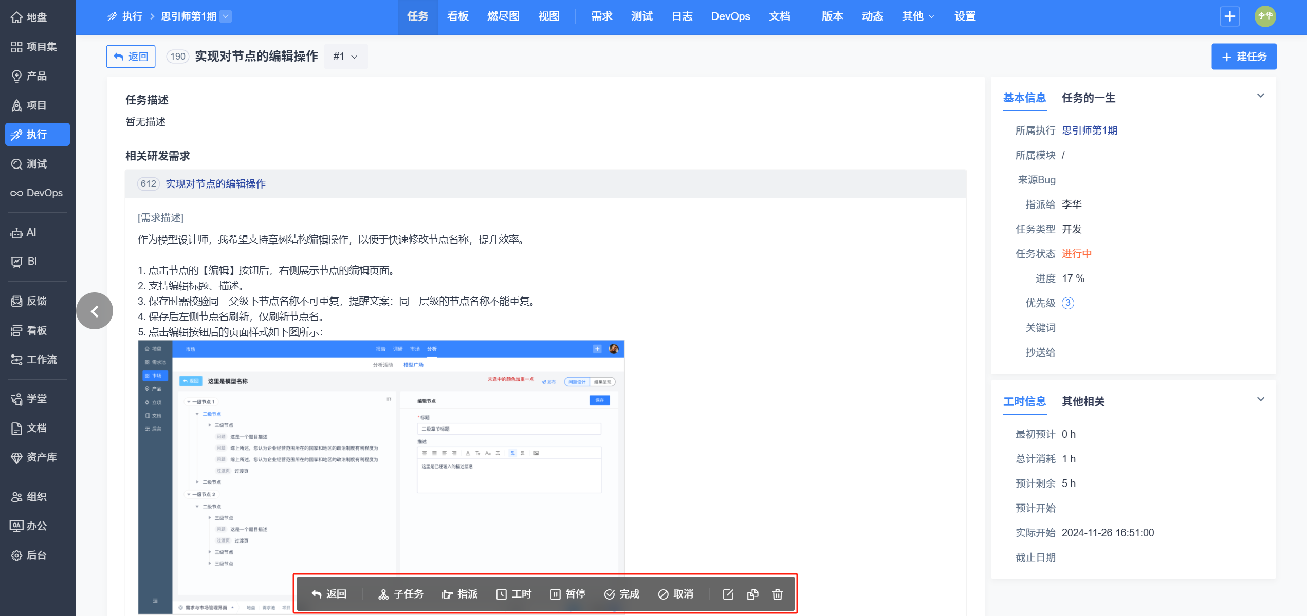The image size is (1307, 616).
Task: Click the 建任务 create task button
Action: tap(1244, 57)
